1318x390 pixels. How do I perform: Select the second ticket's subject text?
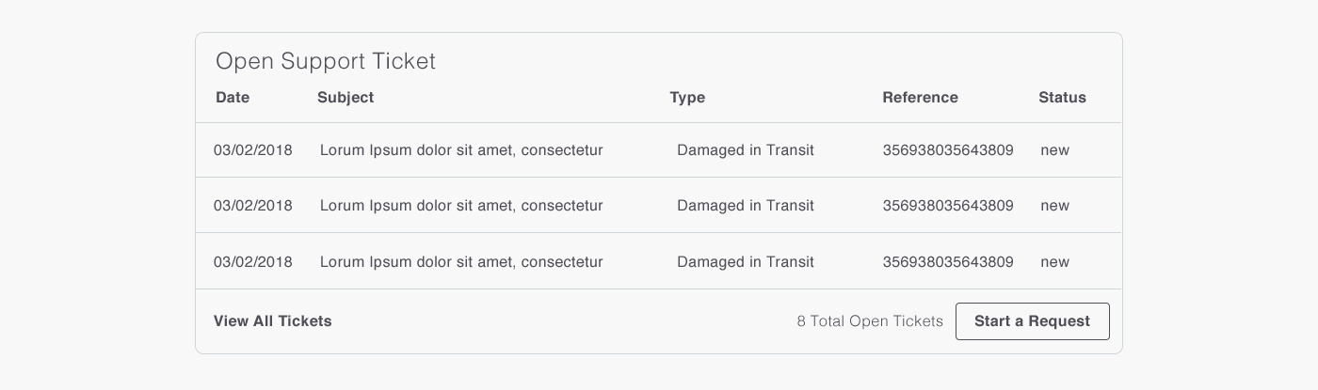click(461, 206)
